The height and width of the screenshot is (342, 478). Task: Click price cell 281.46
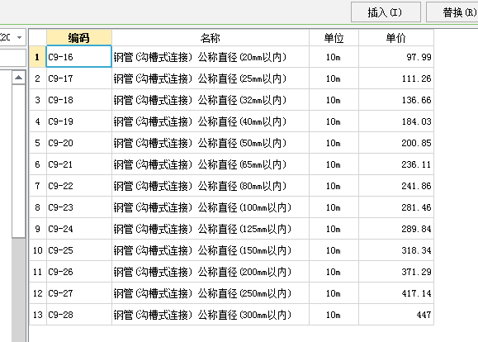click(396, 207)
